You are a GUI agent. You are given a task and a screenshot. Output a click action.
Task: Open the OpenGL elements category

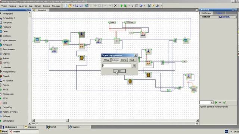6,76
